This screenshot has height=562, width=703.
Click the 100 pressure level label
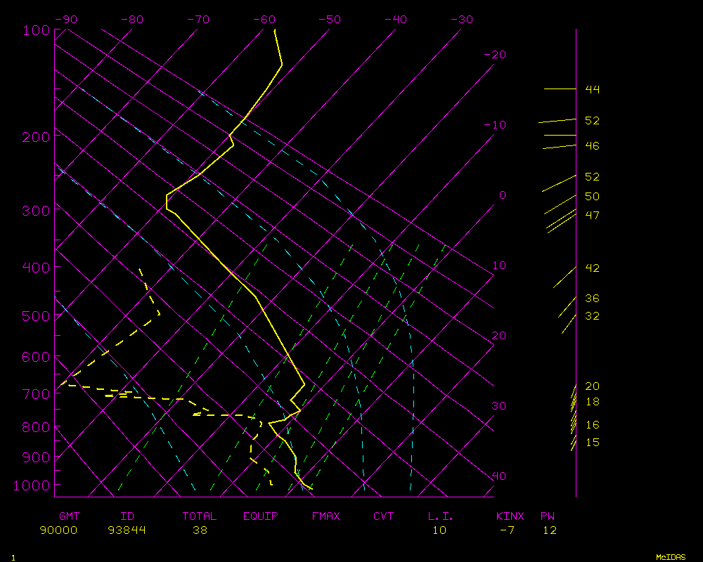36,30
